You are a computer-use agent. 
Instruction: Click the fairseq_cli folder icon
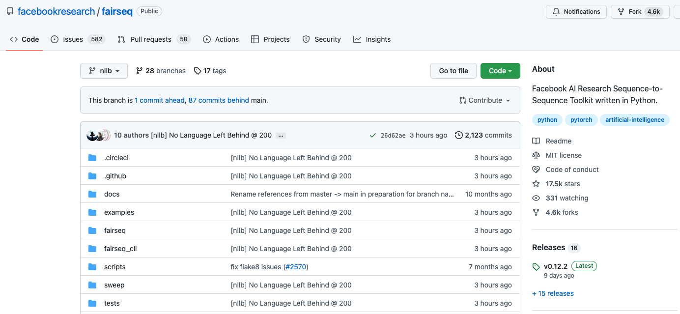(x=92, y=249)
